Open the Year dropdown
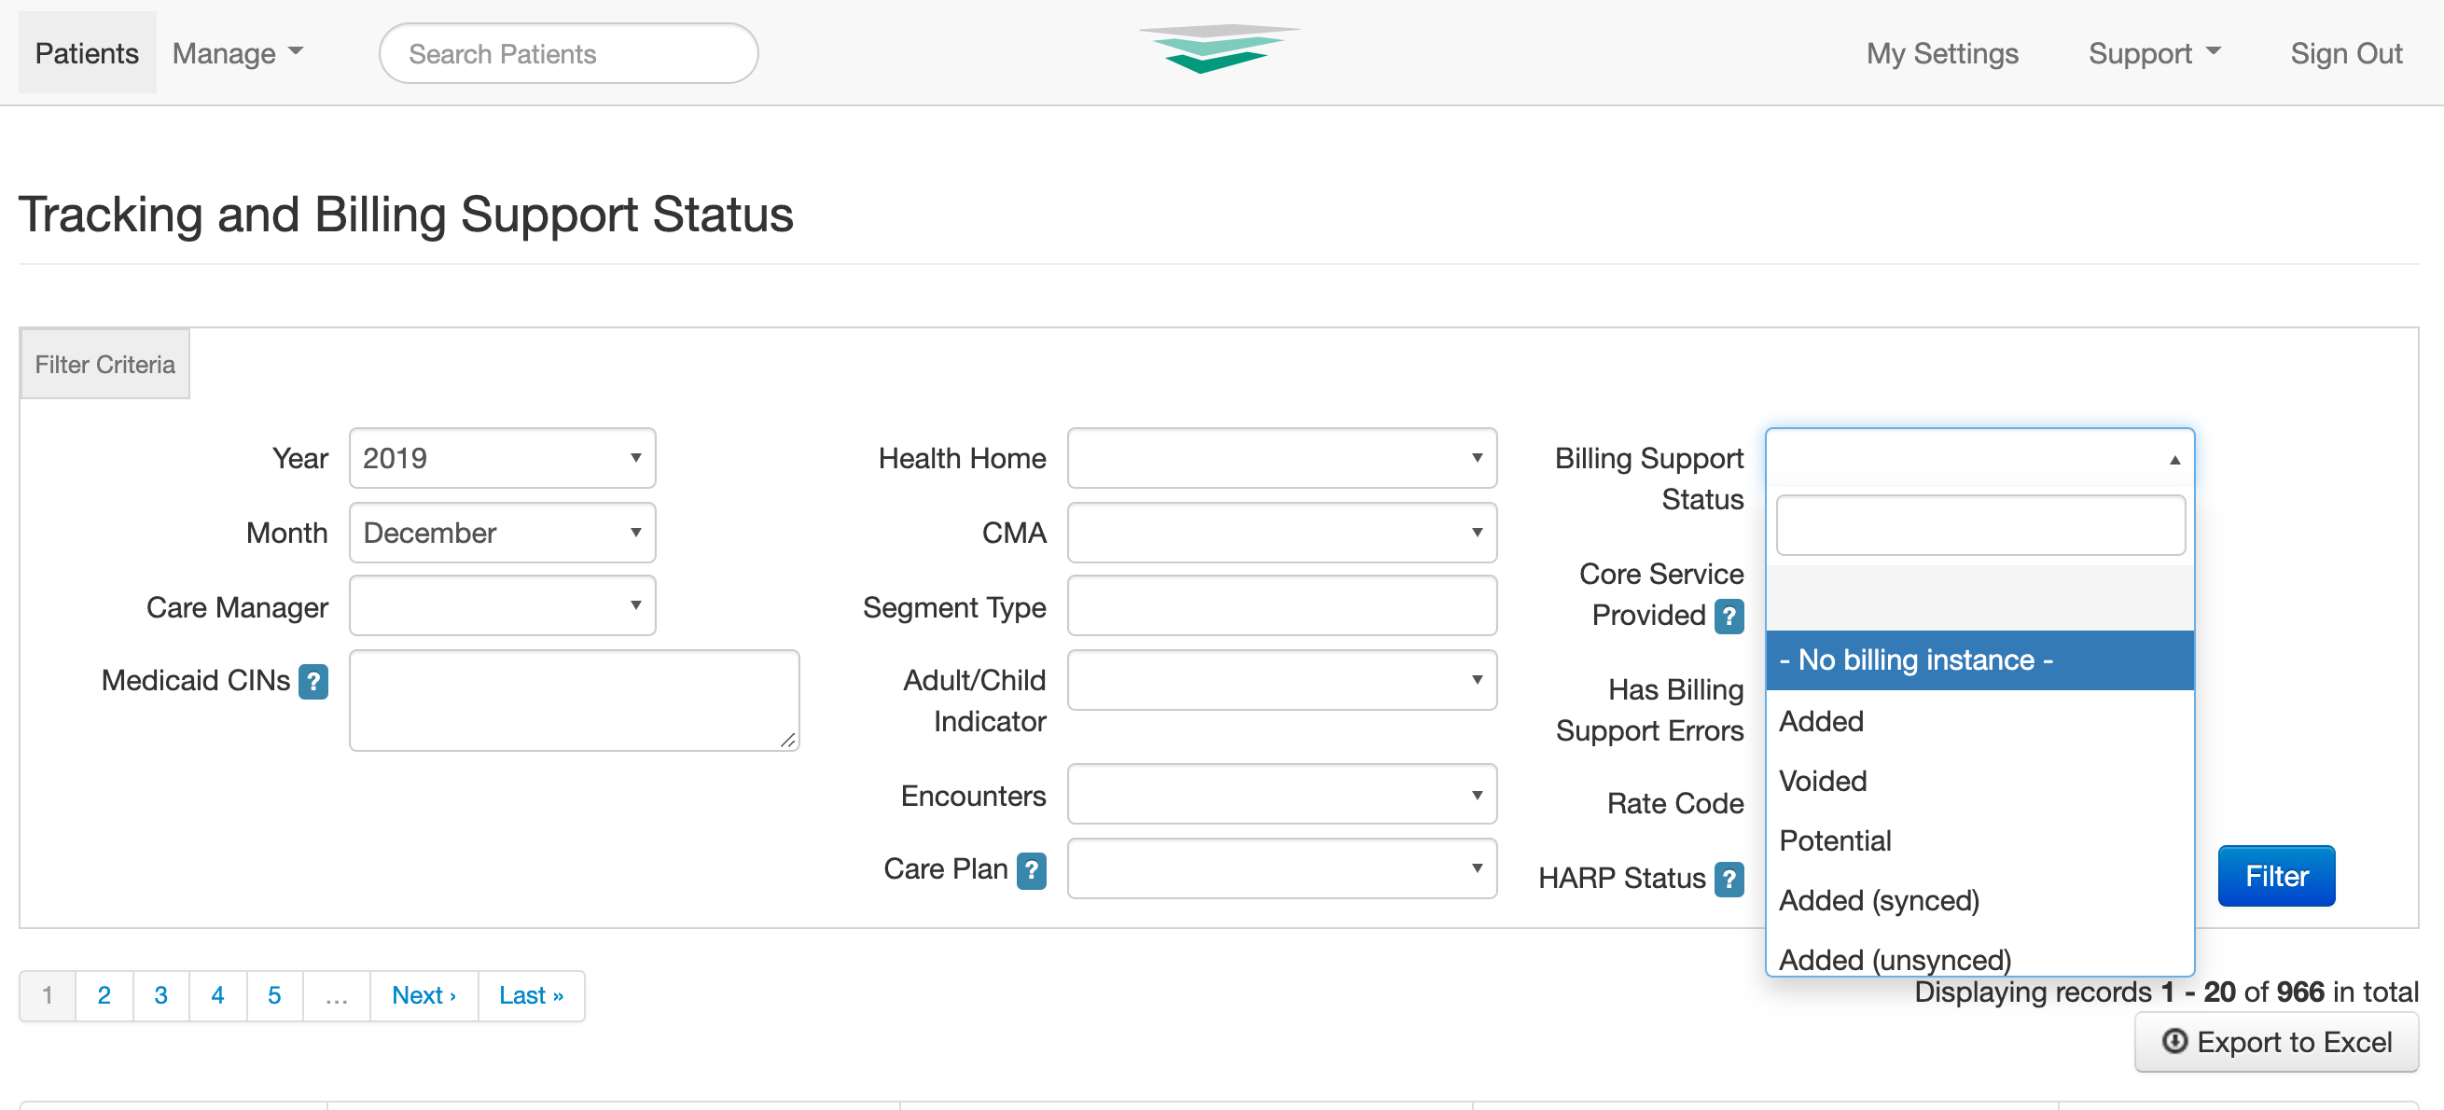This screenshot has width=2444, height=1110. [x=502, y=458]
